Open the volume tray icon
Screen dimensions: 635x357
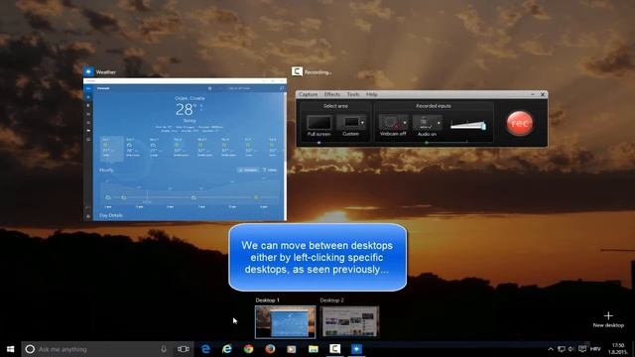(571, 349)
